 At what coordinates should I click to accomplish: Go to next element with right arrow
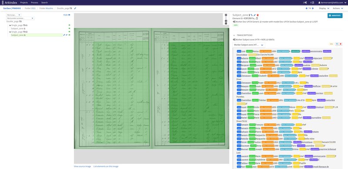(312, 8)
